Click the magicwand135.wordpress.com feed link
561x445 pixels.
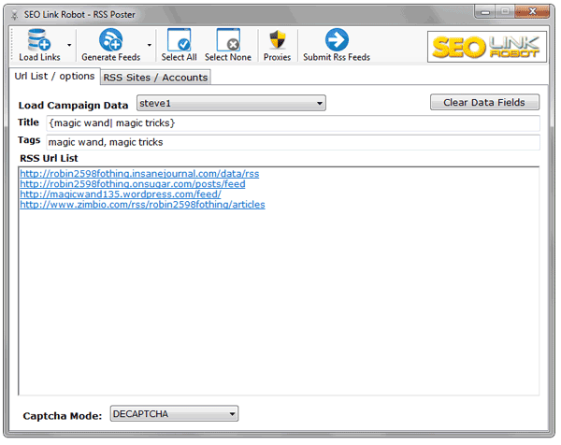click(x=121, y=194)
